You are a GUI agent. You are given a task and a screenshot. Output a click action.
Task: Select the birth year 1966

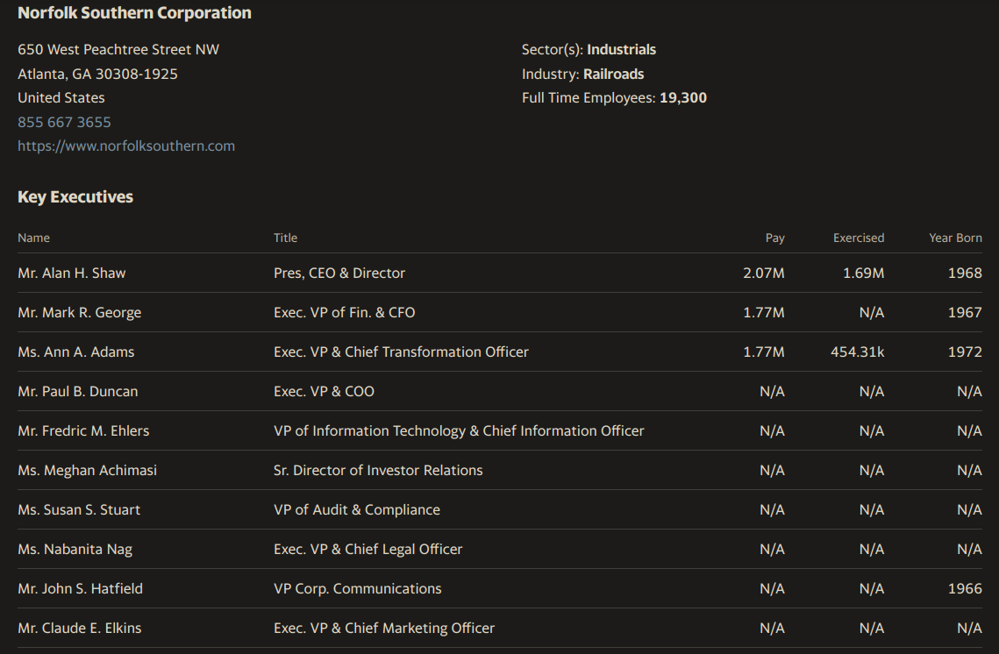click(x=965, y=589)
